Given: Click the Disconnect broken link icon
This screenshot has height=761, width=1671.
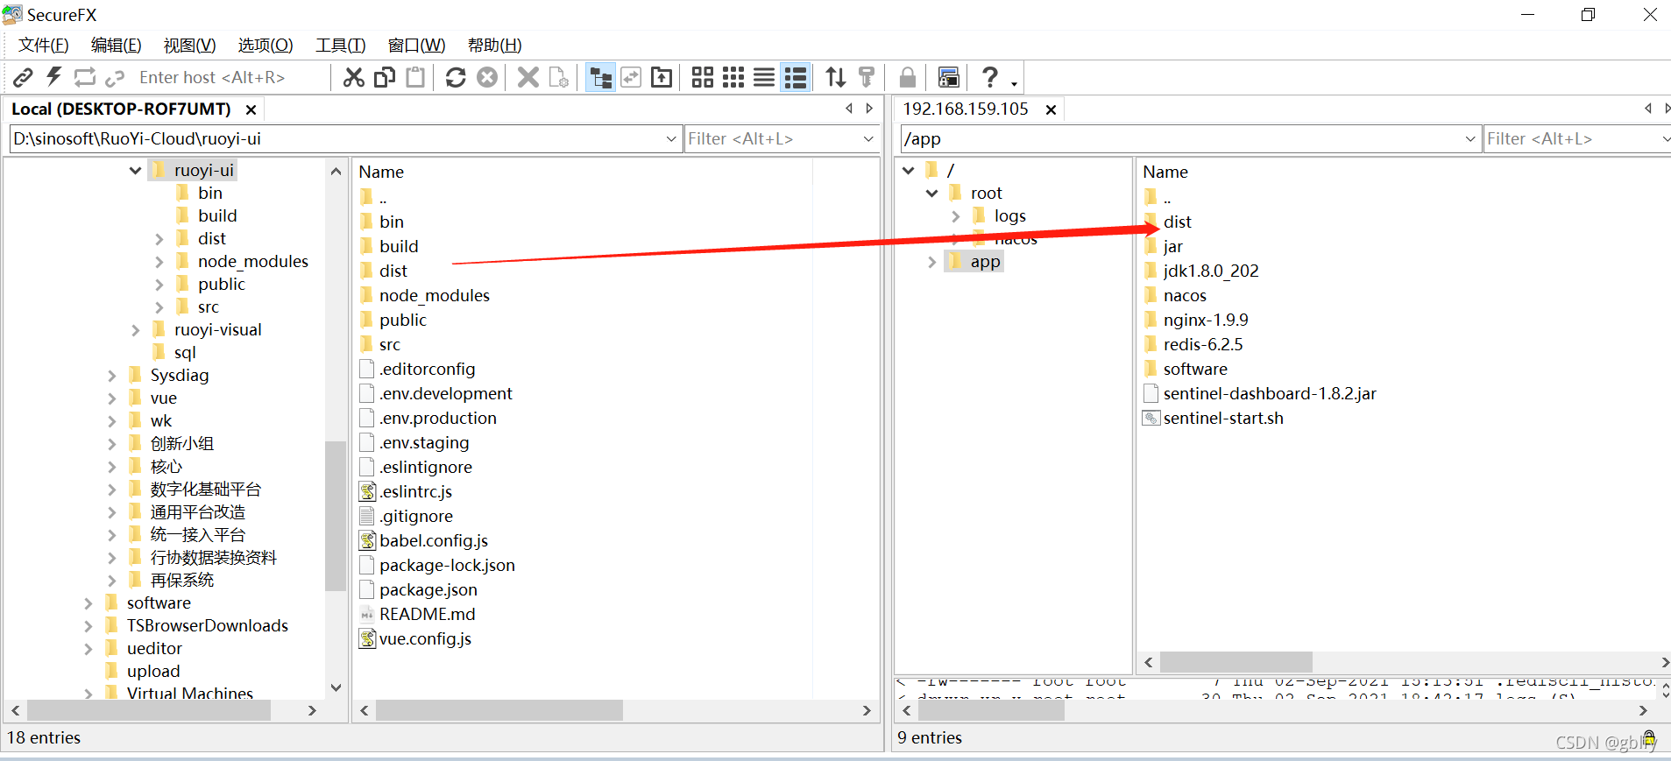Looking at the screenshot, I should [115, 78].
